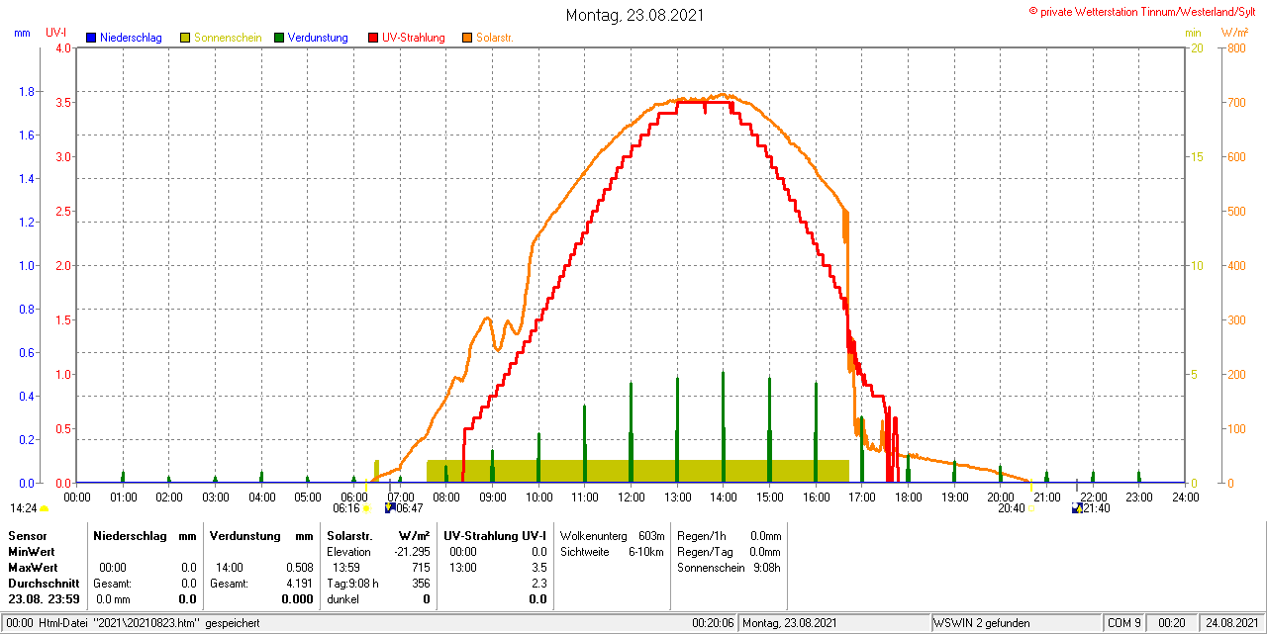Click the blue Niederschlag legend swatch
The height and width of the screenshot is (634, 1267).
[90, 38]
